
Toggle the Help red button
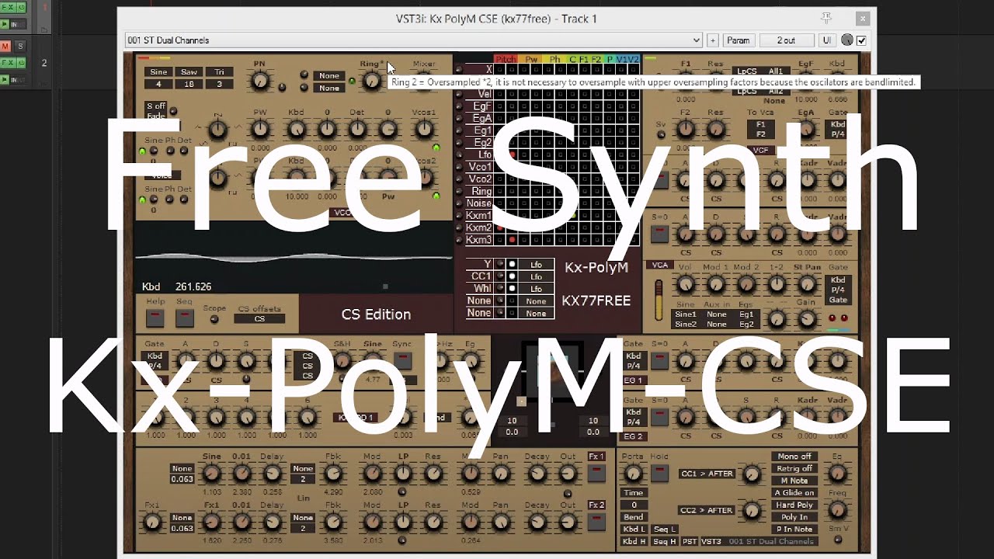tap(155, 318)
